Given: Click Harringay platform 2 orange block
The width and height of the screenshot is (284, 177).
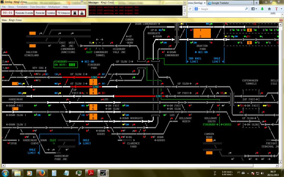Looking at the screenshot, I should coord(15,109).
